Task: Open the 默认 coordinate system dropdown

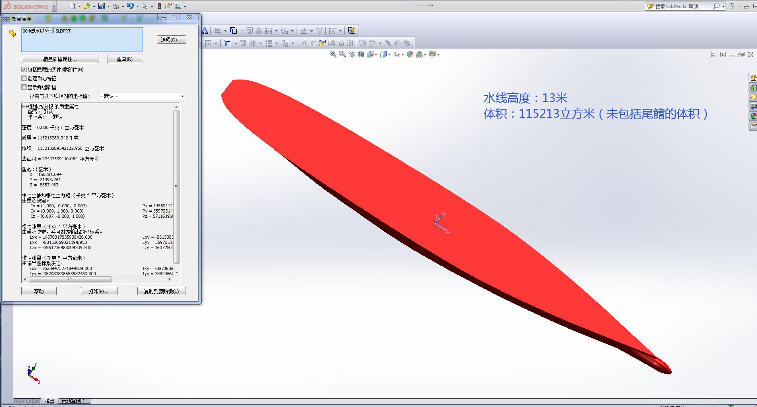Action: coord(142,96)
